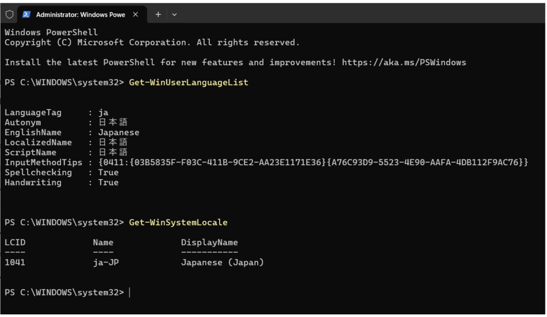
Task: Open the https://aka.ms/PSWindows link
Action: [x=403, y=63]
